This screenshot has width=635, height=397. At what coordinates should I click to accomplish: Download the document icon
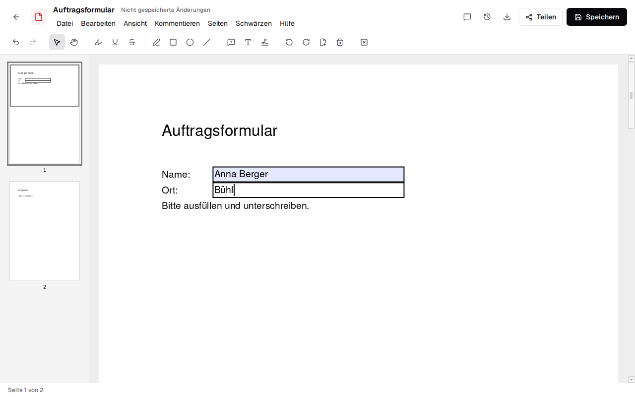pyautogui.click(x=507, y=17)
